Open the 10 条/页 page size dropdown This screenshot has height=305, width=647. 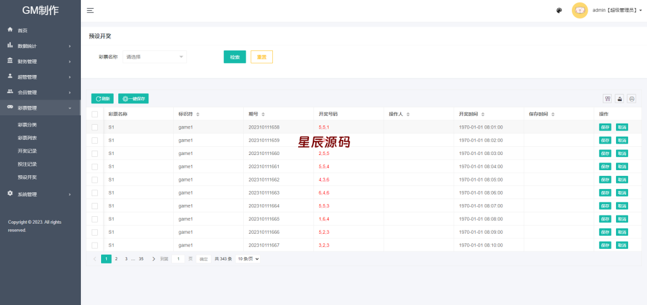coord(248,259)
